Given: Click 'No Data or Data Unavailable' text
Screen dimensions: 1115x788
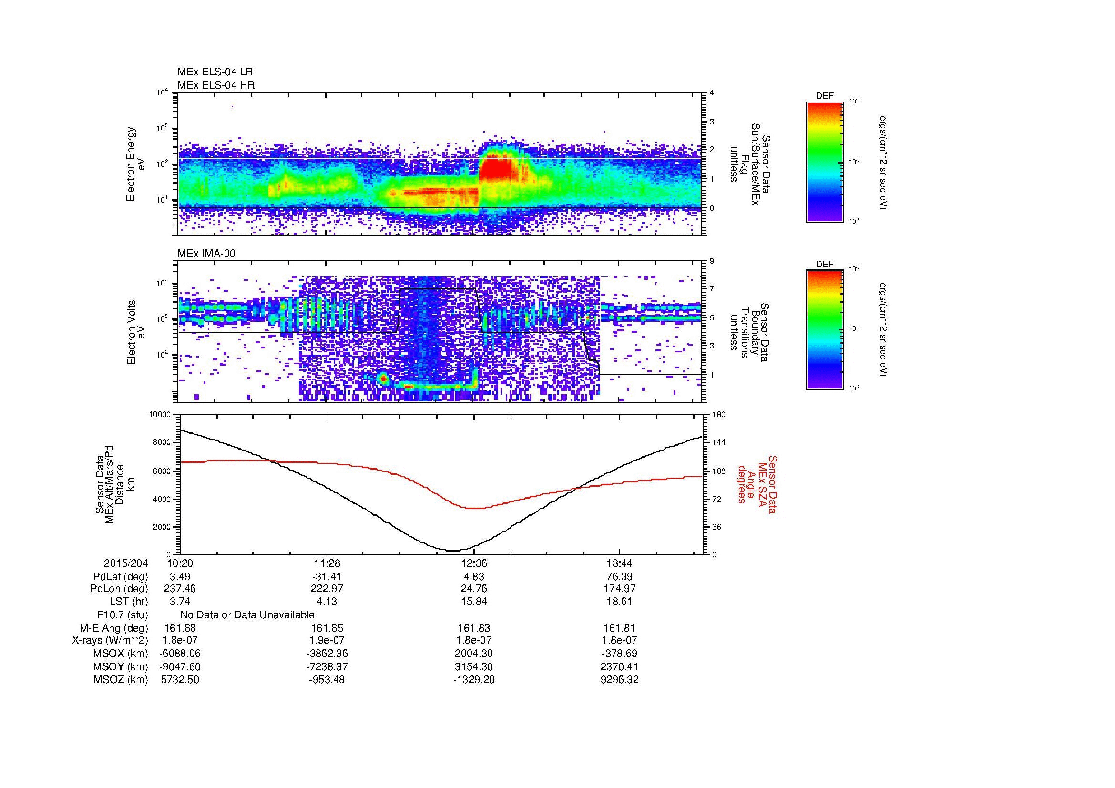Looking at the screenshot, I should tap(247, 615).
